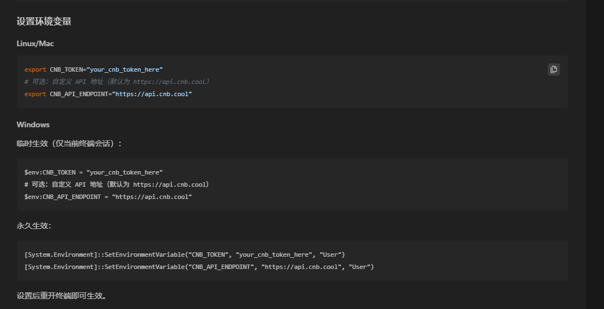Click the export CNB_TOKEN line in Linux block
This screenshot has width=604, height=309.
(94, 69)
